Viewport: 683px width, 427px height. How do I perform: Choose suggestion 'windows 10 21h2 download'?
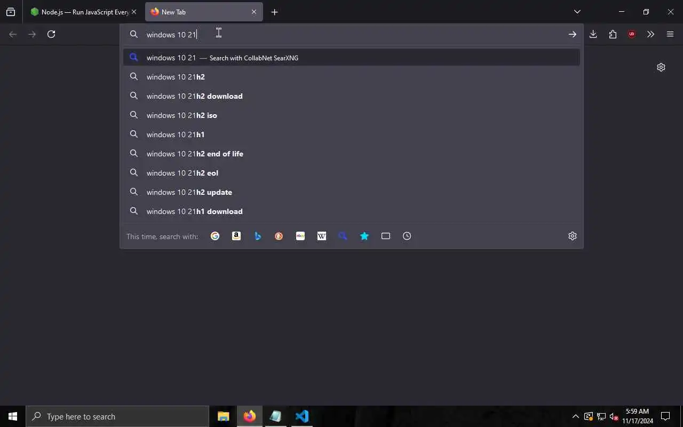click(352, 96)
